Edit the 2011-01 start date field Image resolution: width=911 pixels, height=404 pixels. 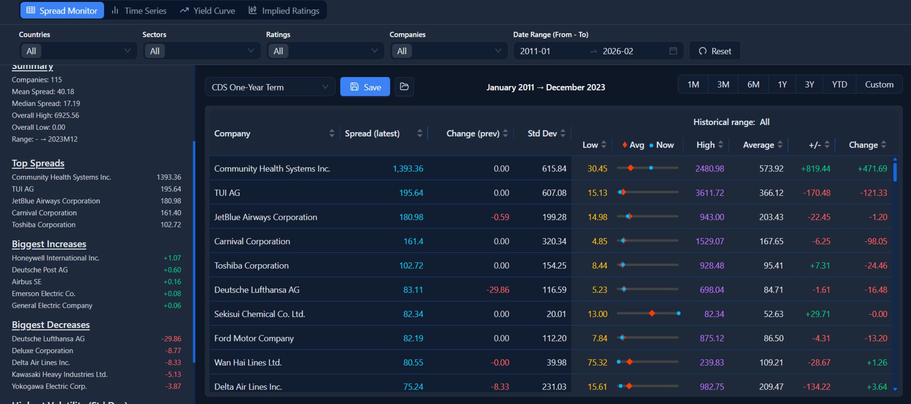pos(550,51)
